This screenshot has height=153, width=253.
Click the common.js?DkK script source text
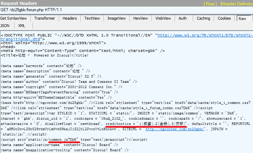[64, 140]
